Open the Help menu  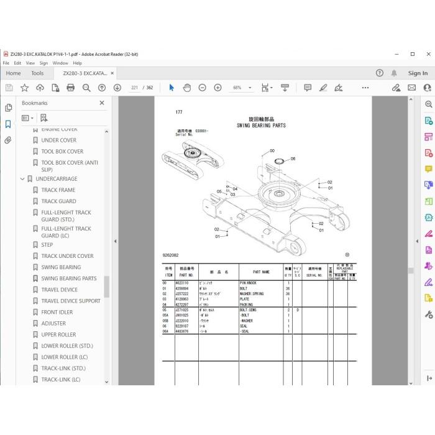pos(78,63)
